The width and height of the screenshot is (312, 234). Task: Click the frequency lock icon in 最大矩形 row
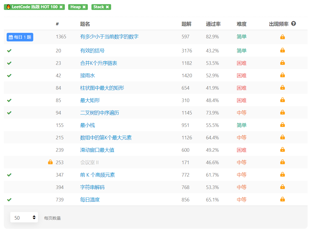(282, 100)
